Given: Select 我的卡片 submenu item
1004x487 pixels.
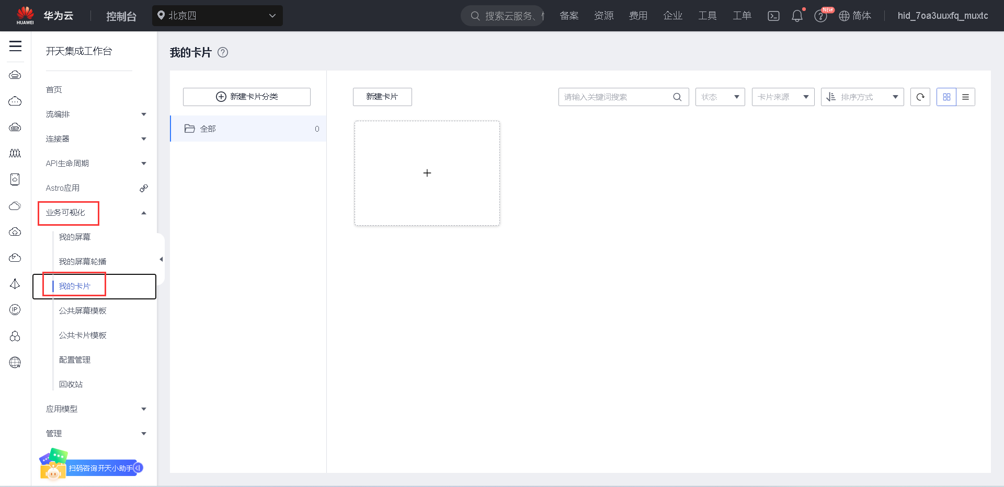Looking at the screenshot, I should (x=75, y=286).
